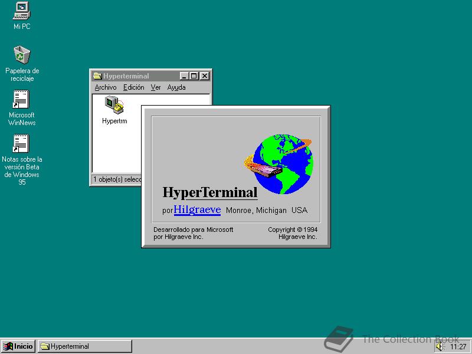Click the Inicio start button

pos(18,346)
